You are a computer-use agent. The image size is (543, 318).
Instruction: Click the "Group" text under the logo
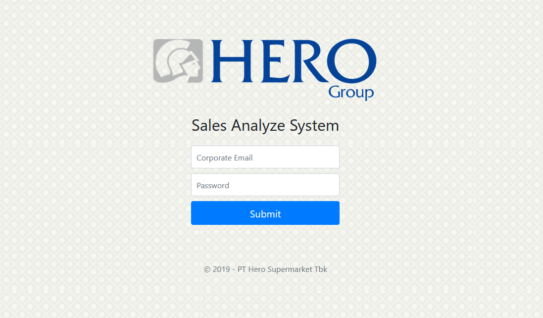[351, 92]
